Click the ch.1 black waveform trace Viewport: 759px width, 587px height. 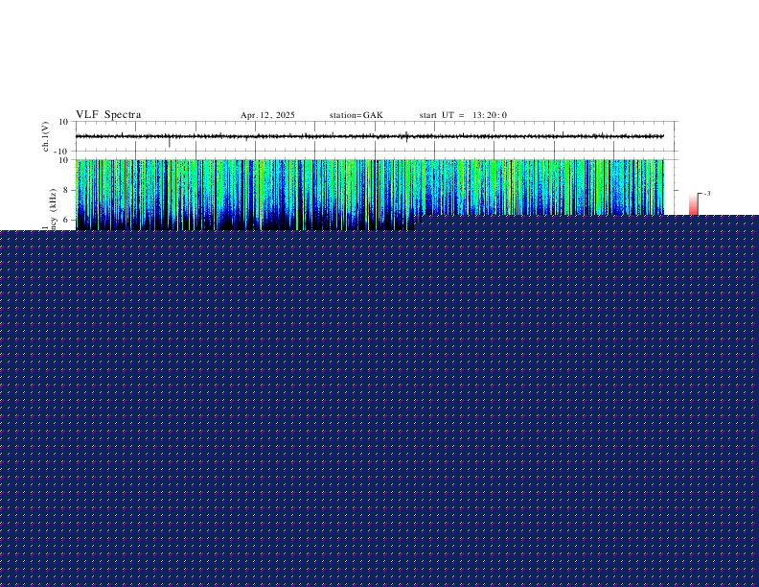coord(369,136)
